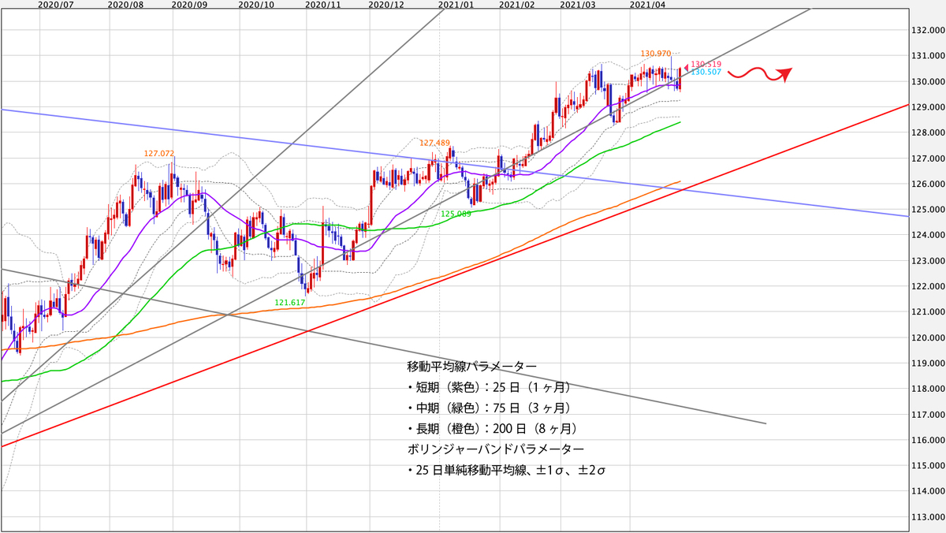Click the 25 日単純移動平均線、±1σ、±2σ line
Image resolution: width=946 pixels, height=533 pixels.
pyautogui.click(x=506, y=470)
